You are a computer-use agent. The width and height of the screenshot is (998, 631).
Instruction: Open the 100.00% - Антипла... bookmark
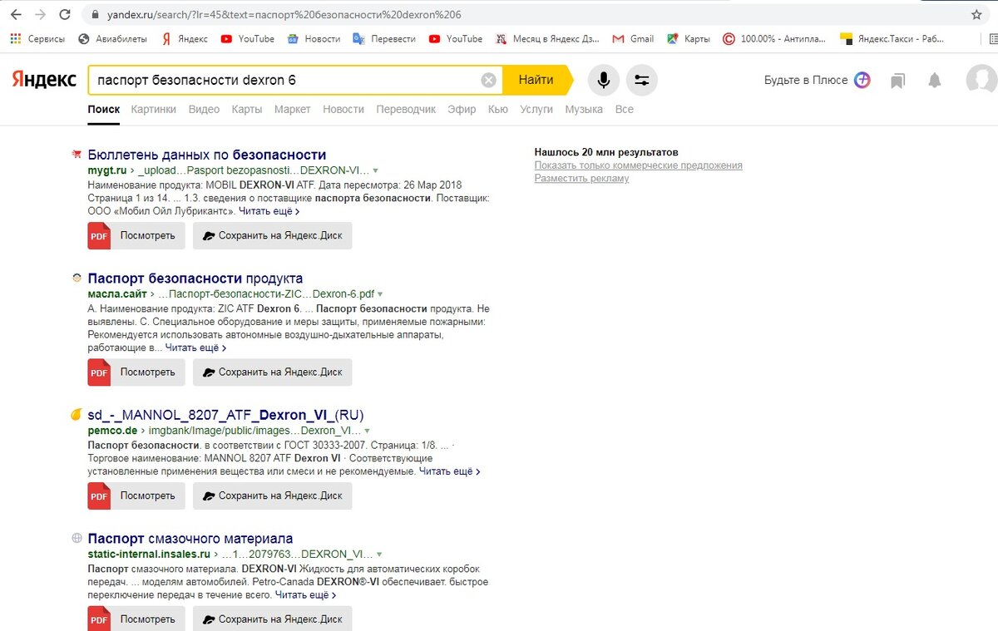[x=774, y=38]
